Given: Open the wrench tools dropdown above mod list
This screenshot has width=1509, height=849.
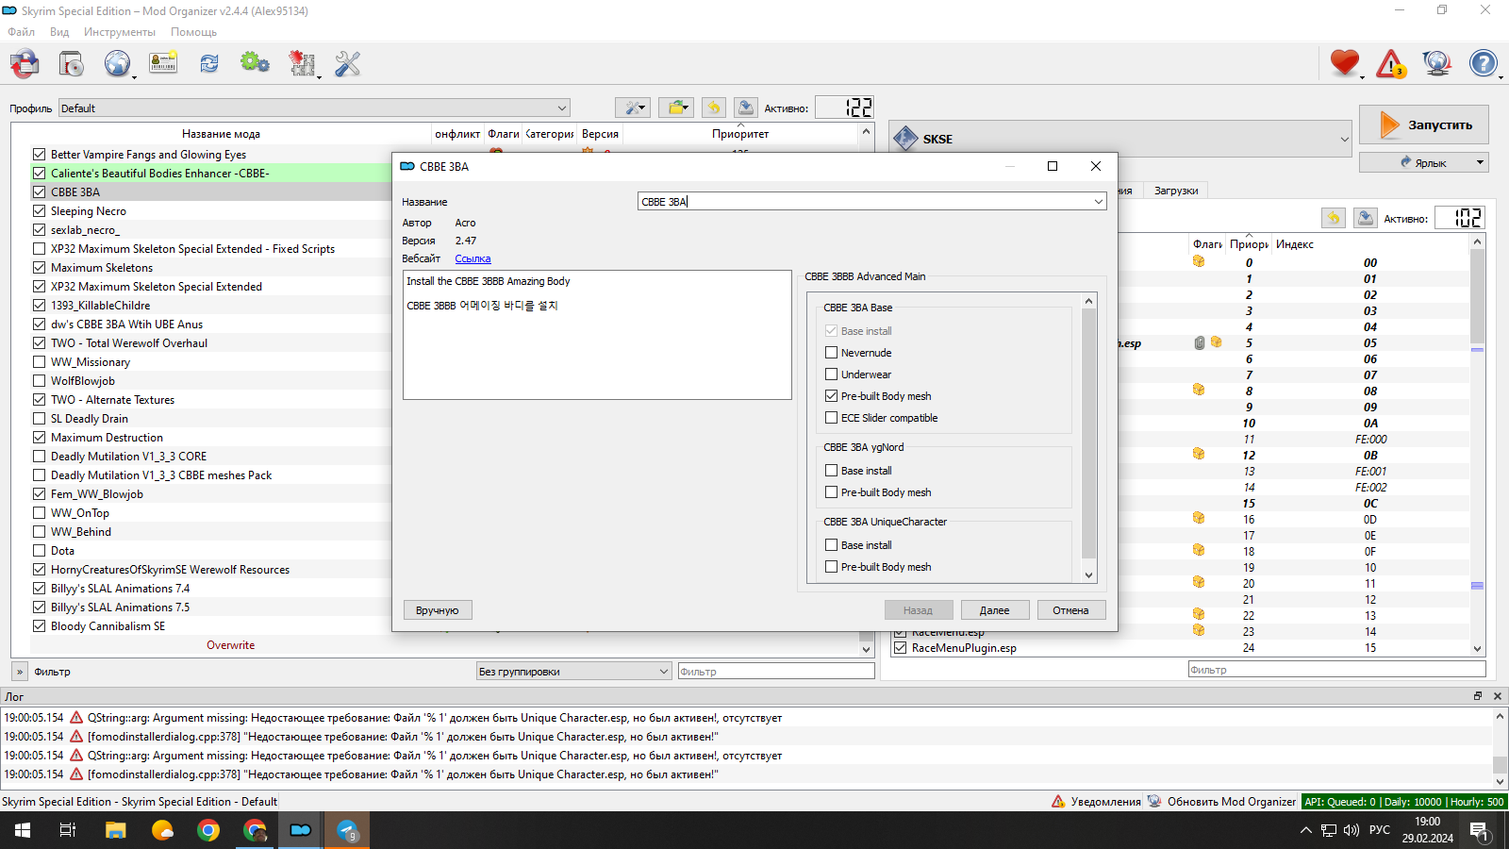Looking at the screenshot, I should coord(633,108).
